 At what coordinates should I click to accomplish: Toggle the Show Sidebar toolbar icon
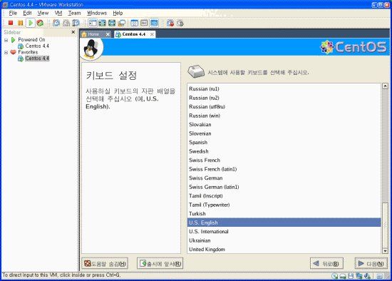point(93,23)
